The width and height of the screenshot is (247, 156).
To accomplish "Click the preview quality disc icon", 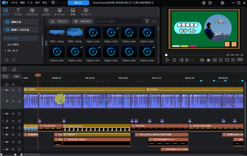I will 208,60.
